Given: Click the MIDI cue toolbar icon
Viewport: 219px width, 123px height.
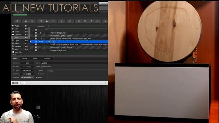Looking at the screenshot, I should (85, 21).
